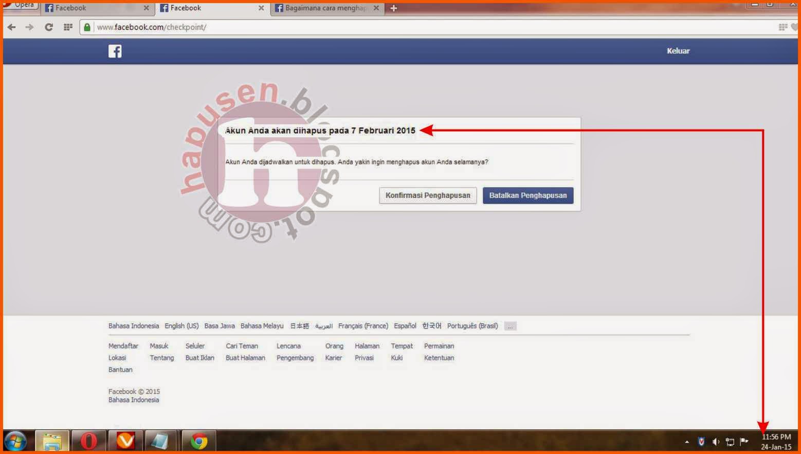Image resolution: width=801 pixels, height=454 pixels.
Task: Click the shield tray icon
Action: 701,441
